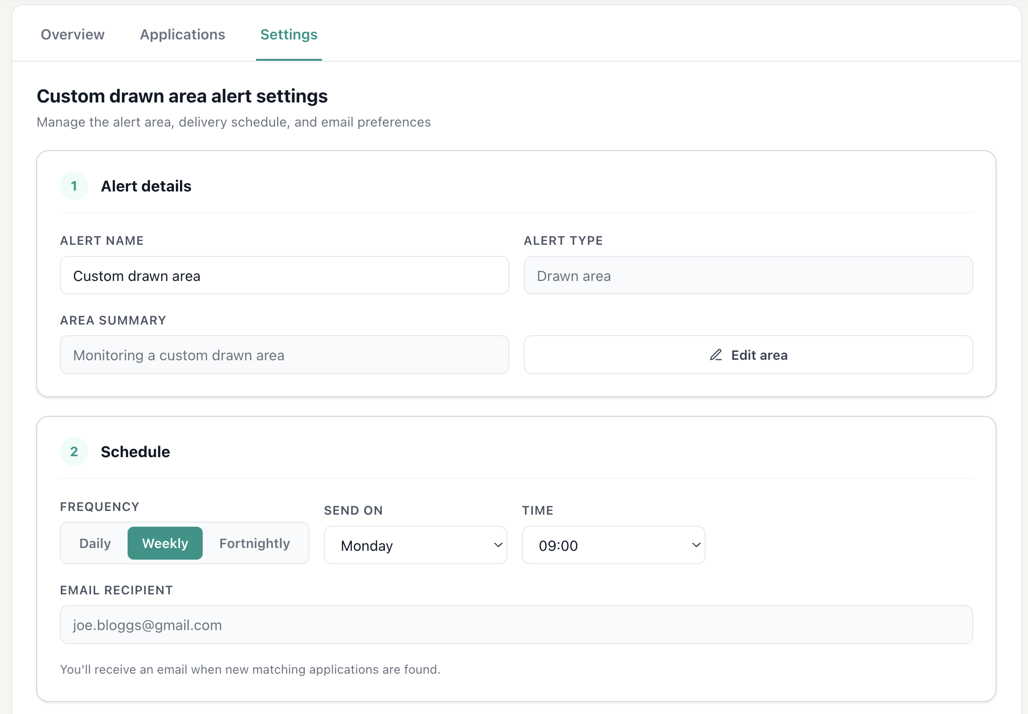Click the Alert details section title
The image size is (1028, 714).
click(146, 186)
